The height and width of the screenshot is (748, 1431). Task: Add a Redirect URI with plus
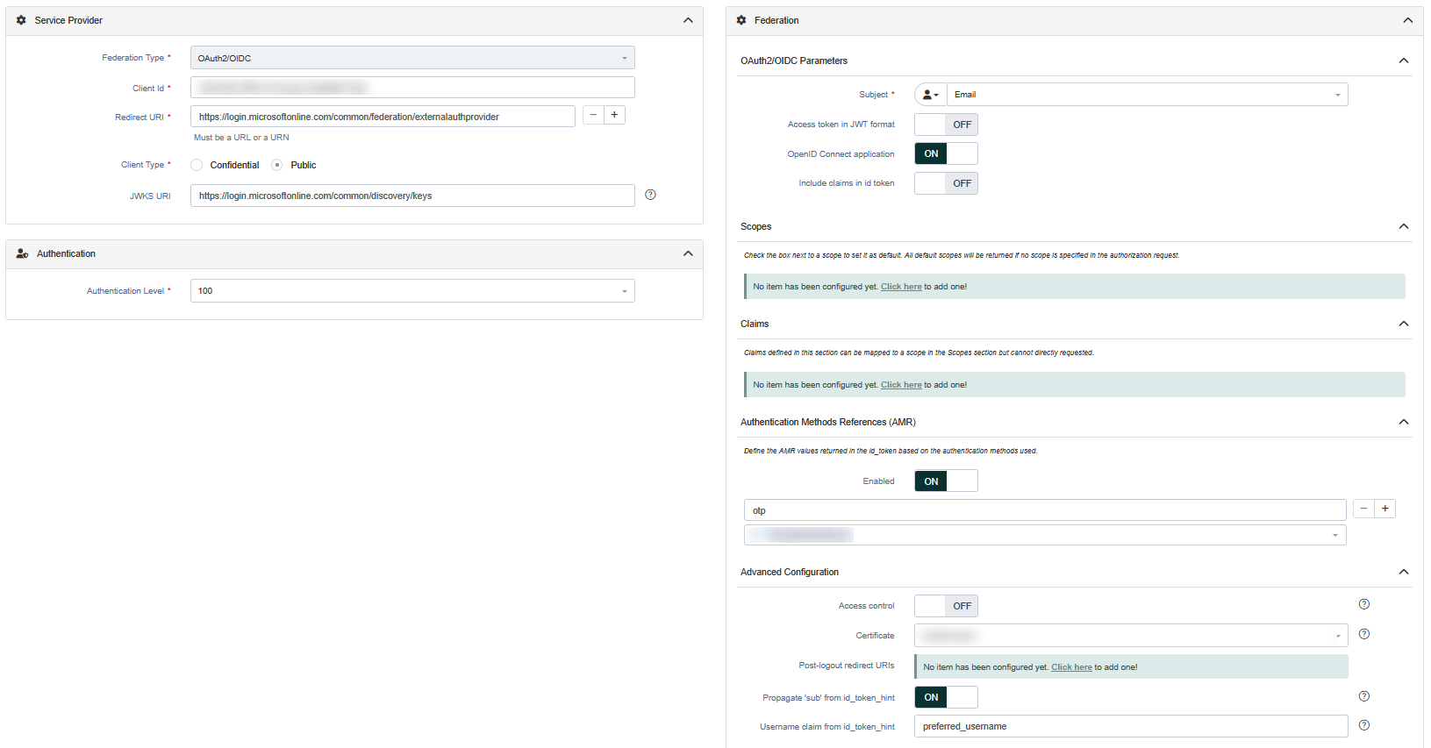pyautogui.click(x=614, y=115)
